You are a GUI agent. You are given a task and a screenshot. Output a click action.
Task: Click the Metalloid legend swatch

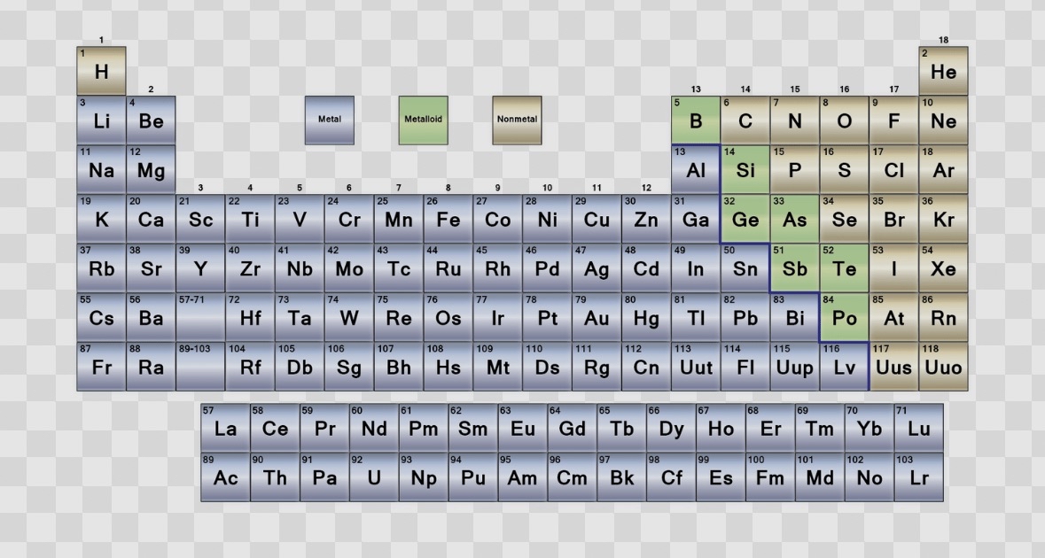[x=423, y=120]
